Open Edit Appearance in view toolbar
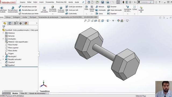 pyautogui.click(x=118, y=20)
